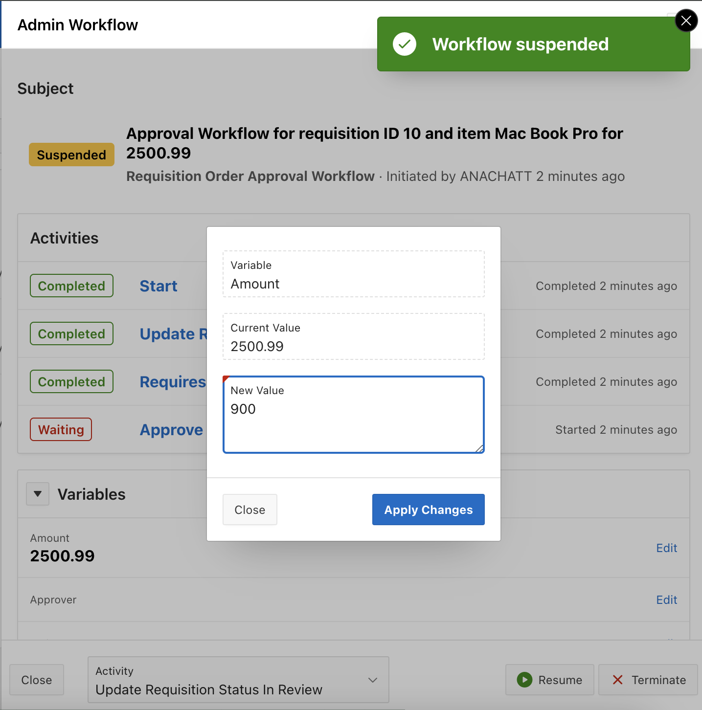Dismiss the Workflow suspended notification
The height and width of the screenshot is (710, 702).
[686, 21]
